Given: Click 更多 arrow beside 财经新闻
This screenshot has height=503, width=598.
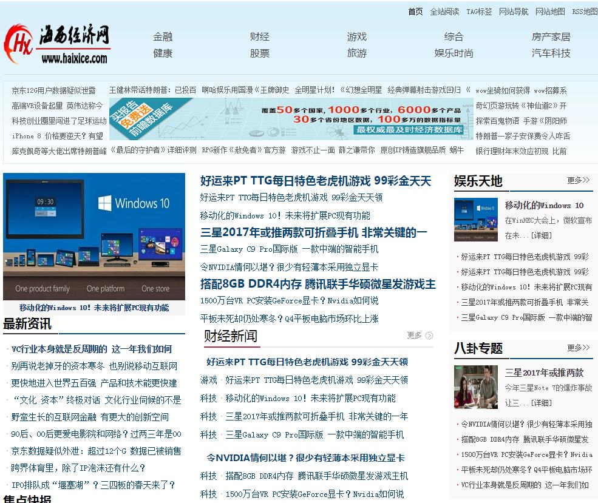Looking at the screenshot, I should (420, 336).
